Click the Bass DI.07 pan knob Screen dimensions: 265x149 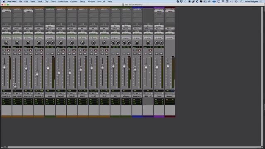click(137, 43)
